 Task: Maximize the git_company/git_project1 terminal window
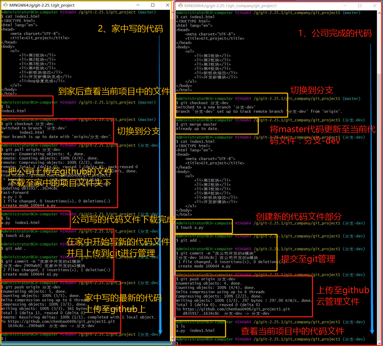[359, 6]
